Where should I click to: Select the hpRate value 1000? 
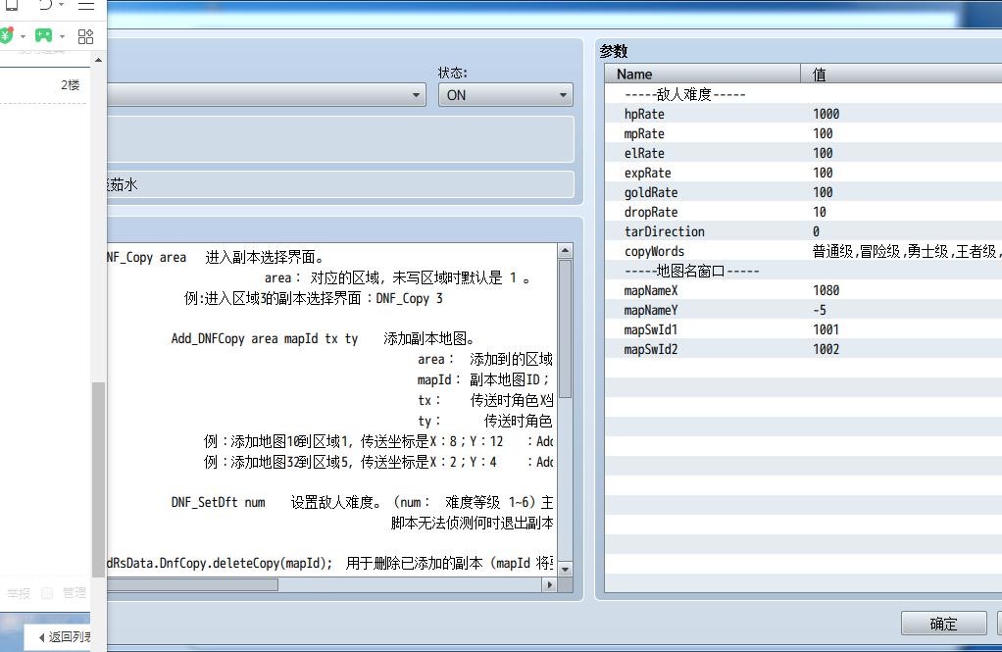click(x=827, y=114)
